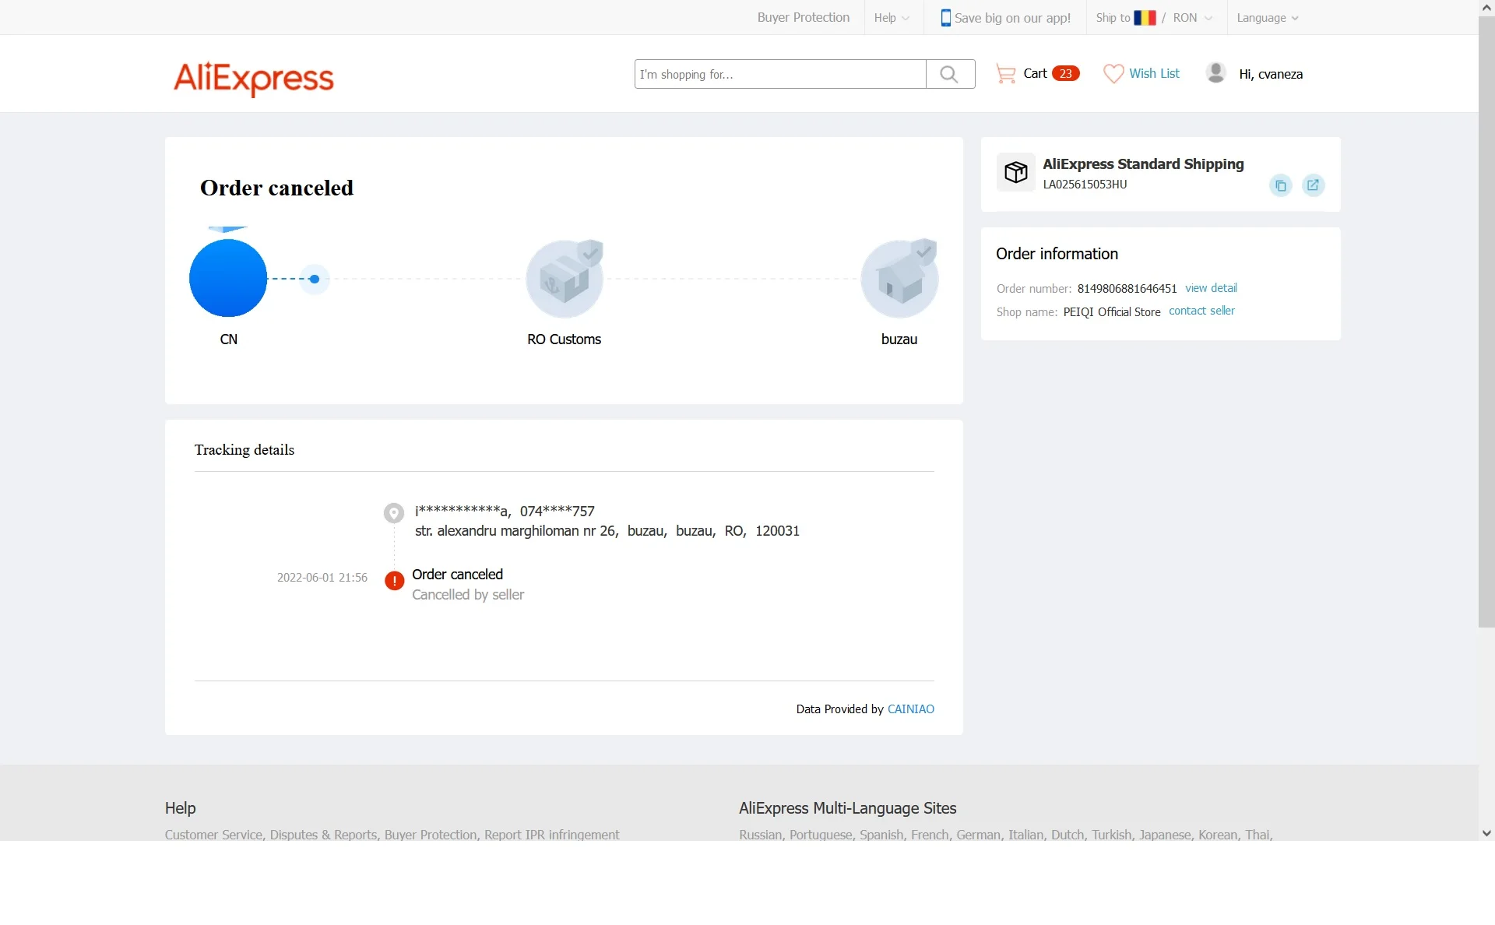
Task: Click the user avatar icon
Action: coord(1215,73)
